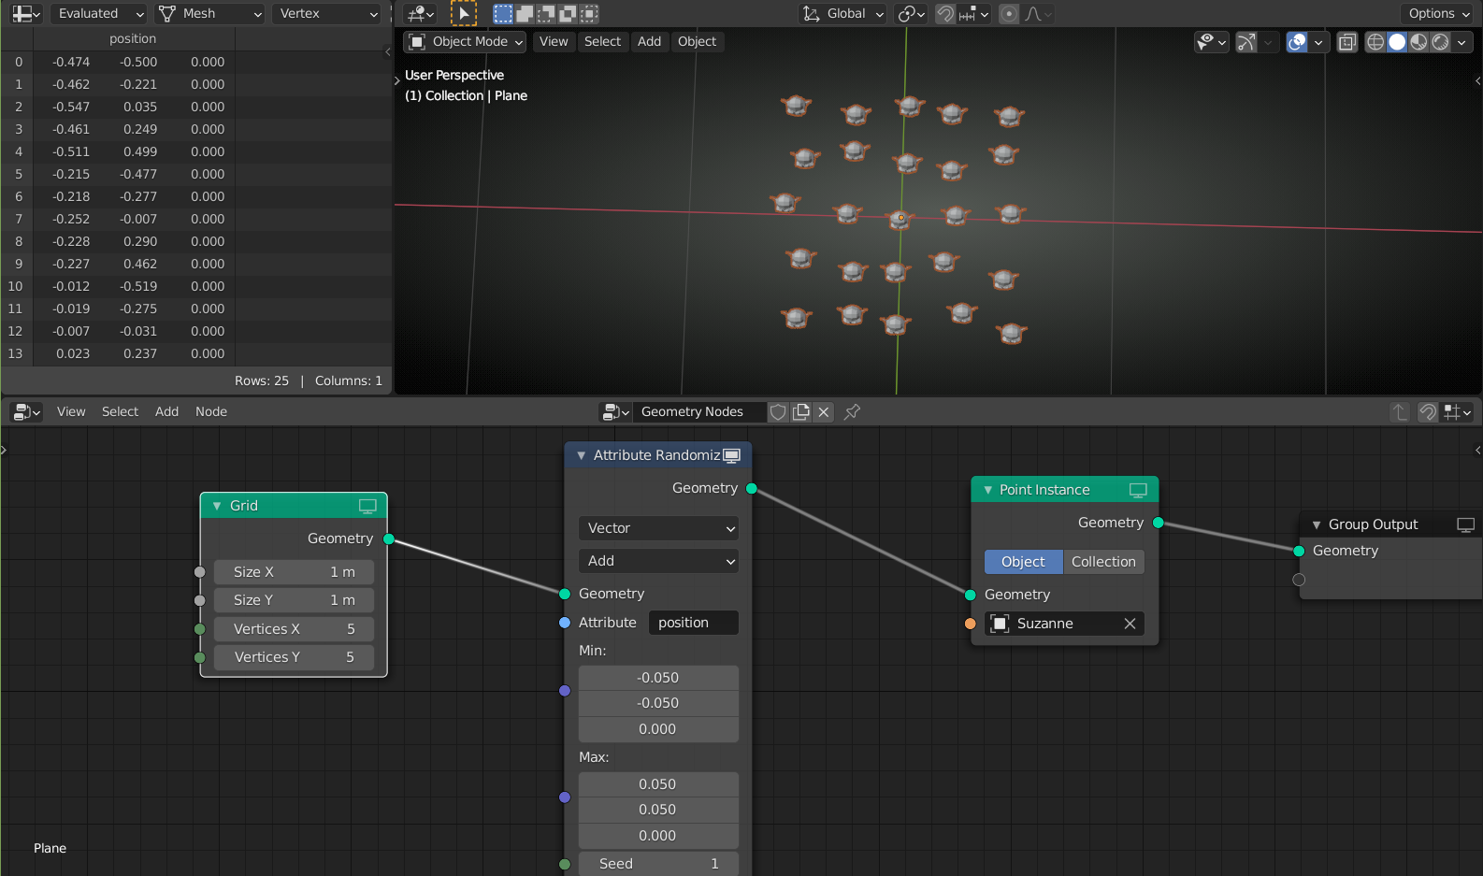
Task: Open snapping options menu
Action: coord(973,14)
